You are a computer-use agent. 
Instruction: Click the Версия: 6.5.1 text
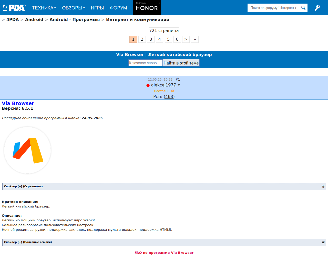pyautogui.click(x=17, y=108)
